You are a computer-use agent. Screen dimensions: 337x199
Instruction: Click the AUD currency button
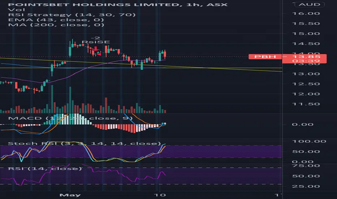[x=310, y=4]
